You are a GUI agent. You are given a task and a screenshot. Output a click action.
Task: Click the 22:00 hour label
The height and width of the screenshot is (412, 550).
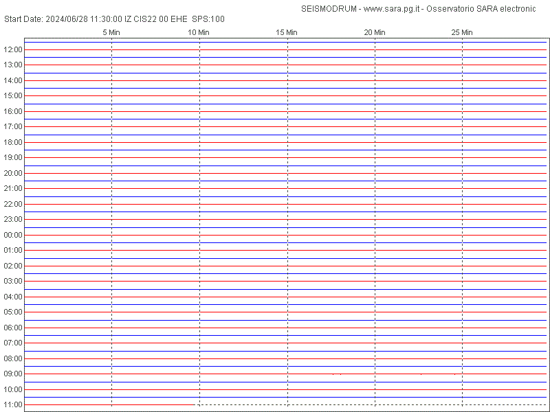(12, 204)
